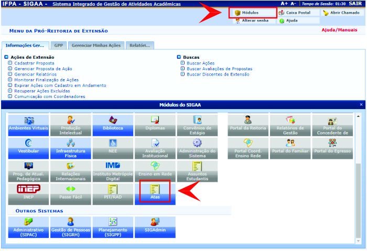This screenshot has height=251, width=367.
Task: Open the Relatórios de Gestão module
Action: coord(290,125)
